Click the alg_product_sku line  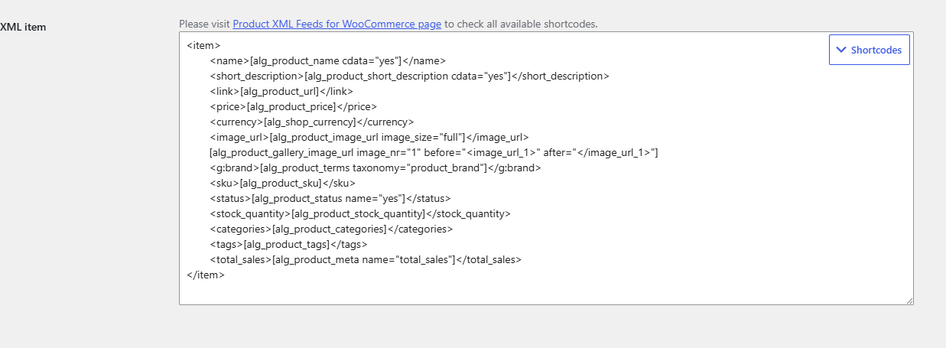click(x=282, y=184)
